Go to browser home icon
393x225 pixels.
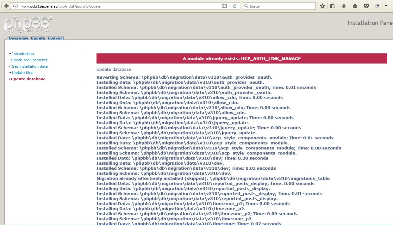355,6
